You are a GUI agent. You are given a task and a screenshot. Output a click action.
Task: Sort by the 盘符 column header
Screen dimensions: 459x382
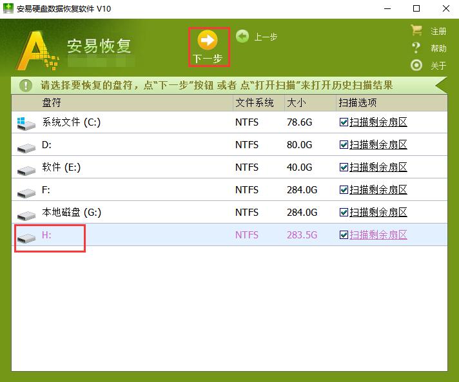pyautogui.click(x=52, y=103)
